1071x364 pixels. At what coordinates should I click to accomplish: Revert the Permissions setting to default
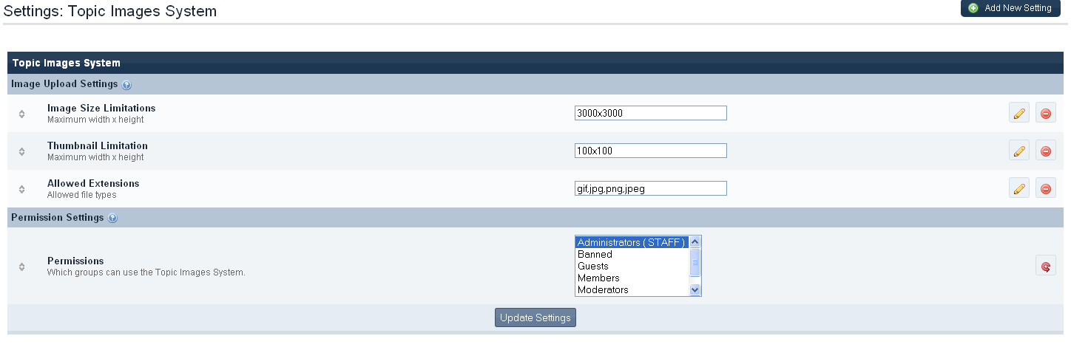click(1045, 266)
